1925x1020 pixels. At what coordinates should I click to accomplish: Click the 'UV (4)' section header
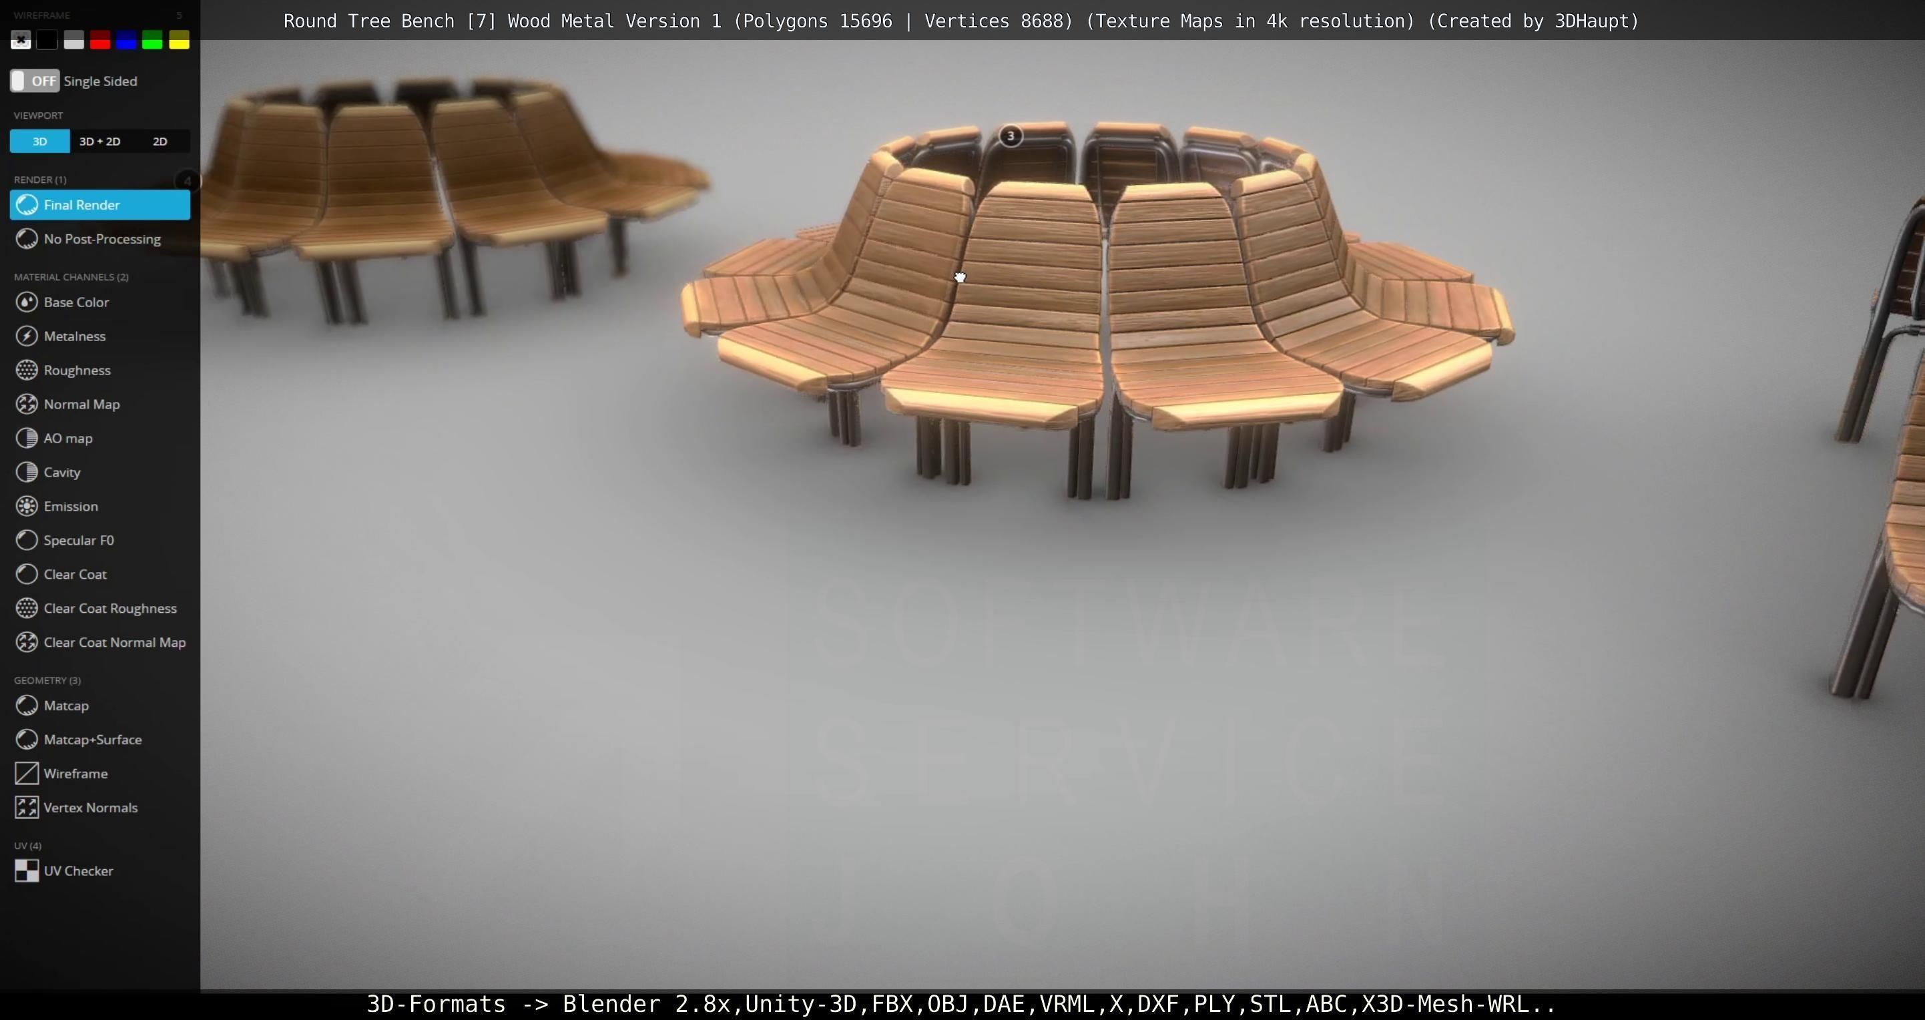(27, 845)
